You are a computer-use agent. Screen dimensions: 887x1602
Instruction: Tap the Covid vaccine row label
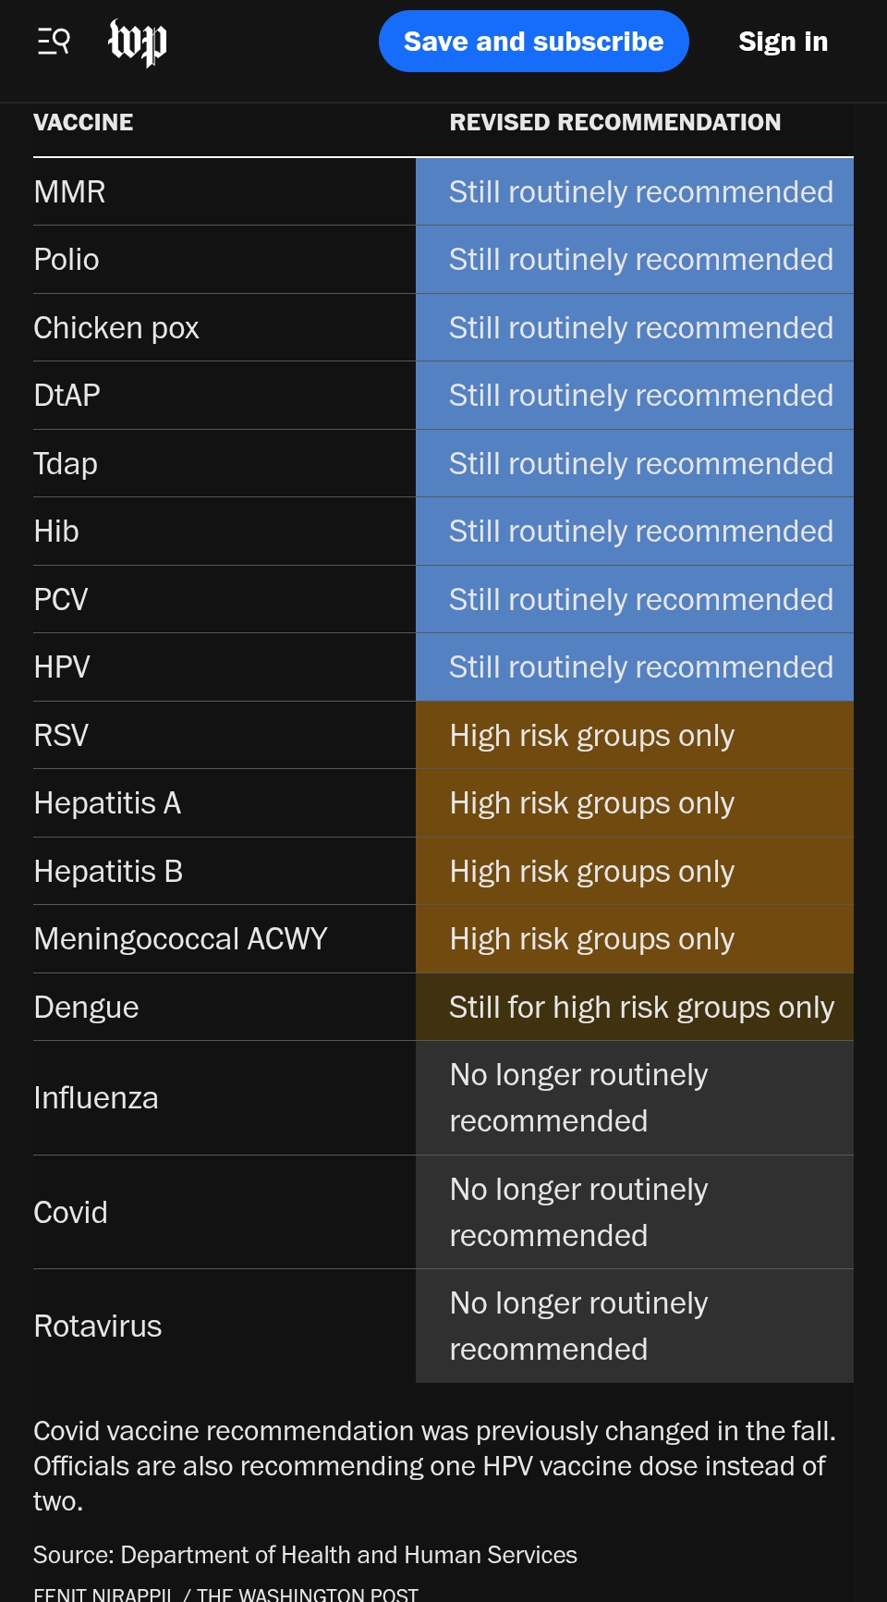point(70,1213)
